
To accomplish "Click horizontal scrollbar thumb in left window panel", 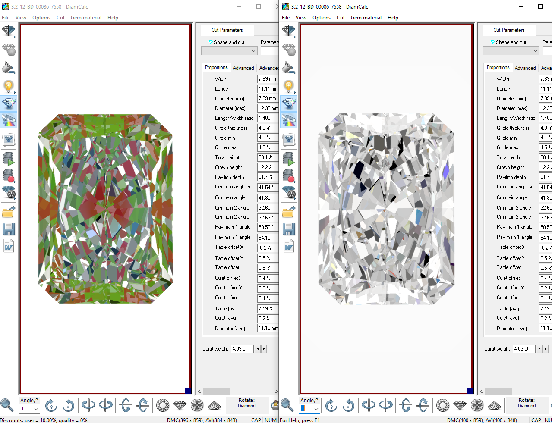I will point(217,391).
